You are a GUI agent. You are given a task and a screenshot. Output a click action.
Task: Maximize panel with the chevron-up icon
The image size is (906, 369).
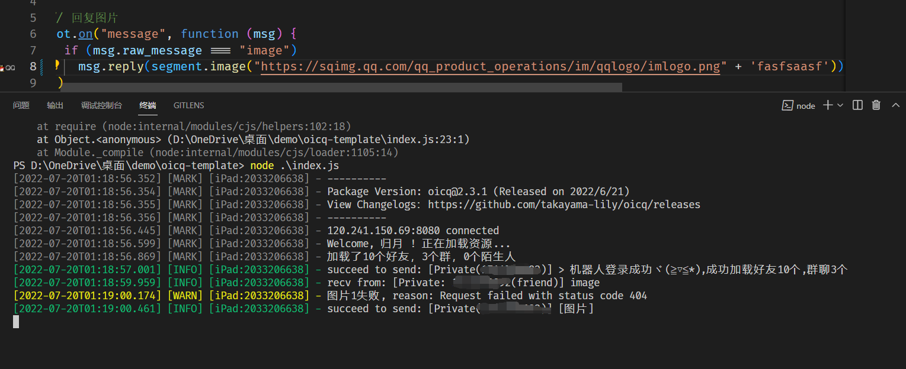pos(895,105)
